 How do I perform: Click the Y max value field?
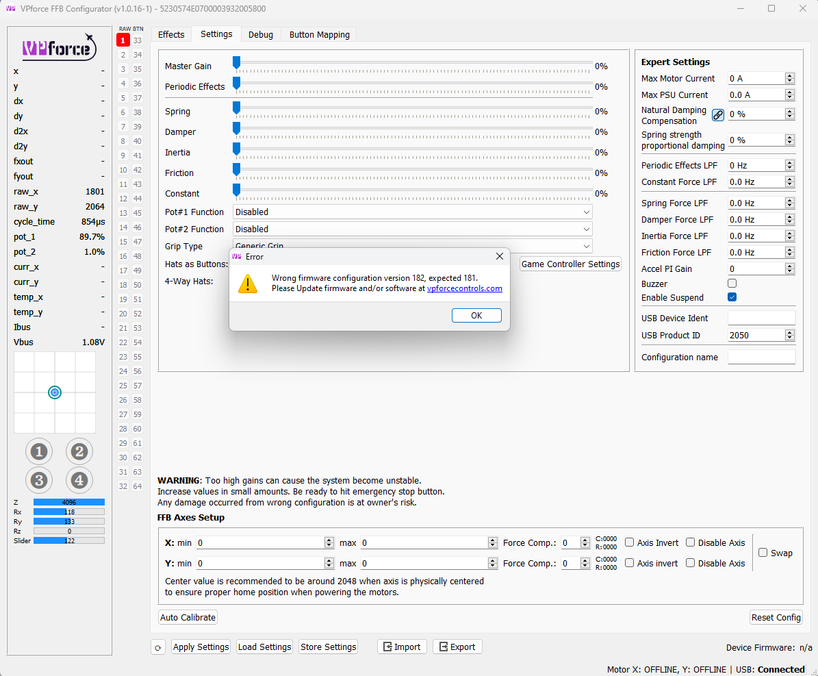pos(429,563)
